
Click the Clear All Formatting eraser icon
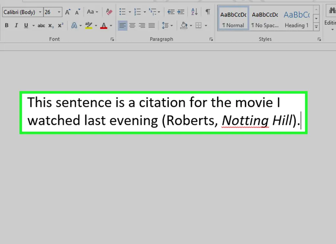[x=109, y=12]
